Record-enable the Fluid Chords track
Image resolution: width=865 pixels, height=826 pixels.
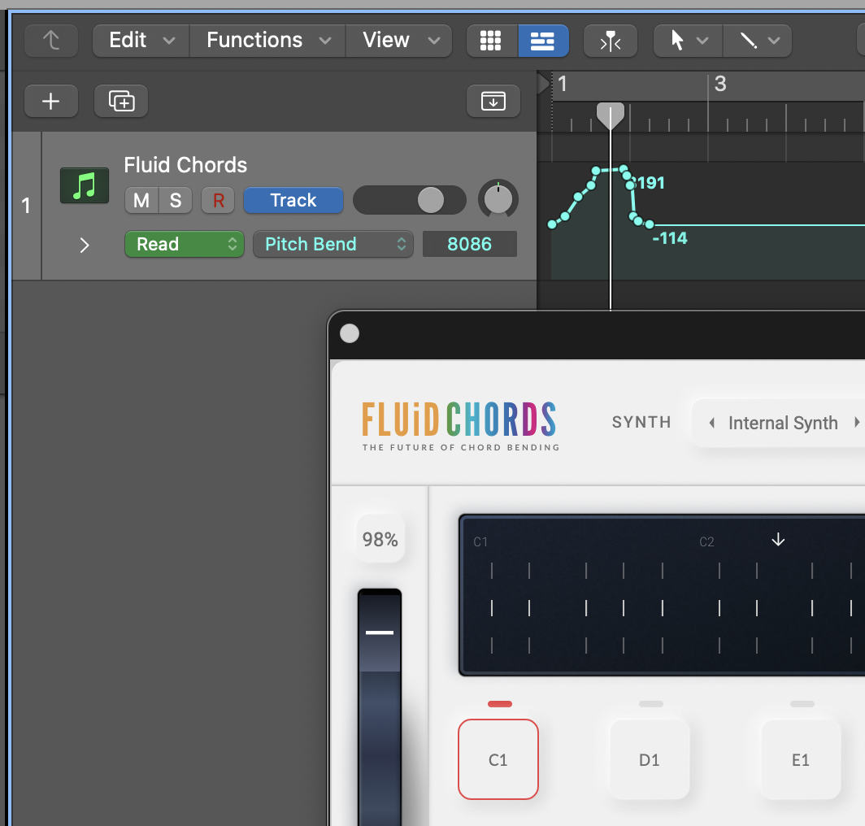(x=218, y=200)
